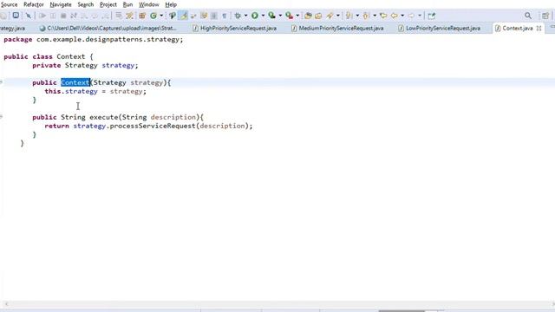
Task: Click the Suspend debug icon
Action: [x=53, y=16]
